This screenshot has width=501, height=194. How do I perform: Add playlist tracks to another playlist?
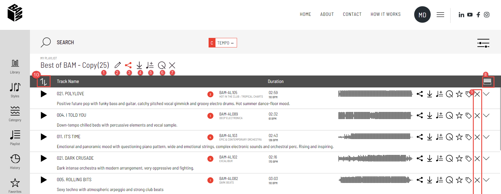point(150,65)
